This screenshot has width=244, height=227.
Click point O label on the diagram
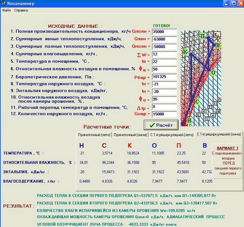point(213,73)
